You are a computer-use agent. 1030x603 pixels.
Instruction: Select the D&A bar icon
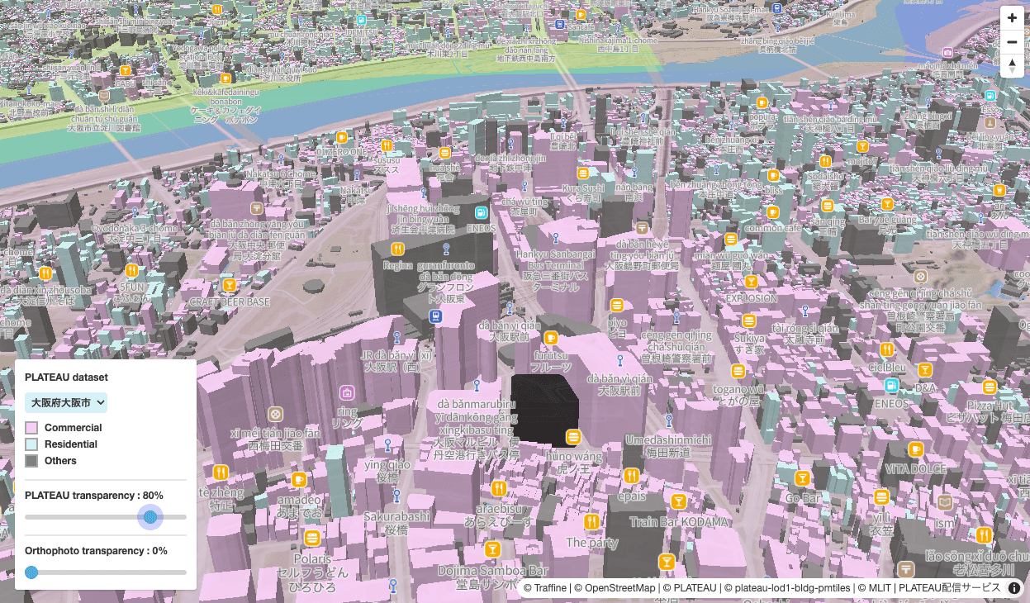pos(925,369)
